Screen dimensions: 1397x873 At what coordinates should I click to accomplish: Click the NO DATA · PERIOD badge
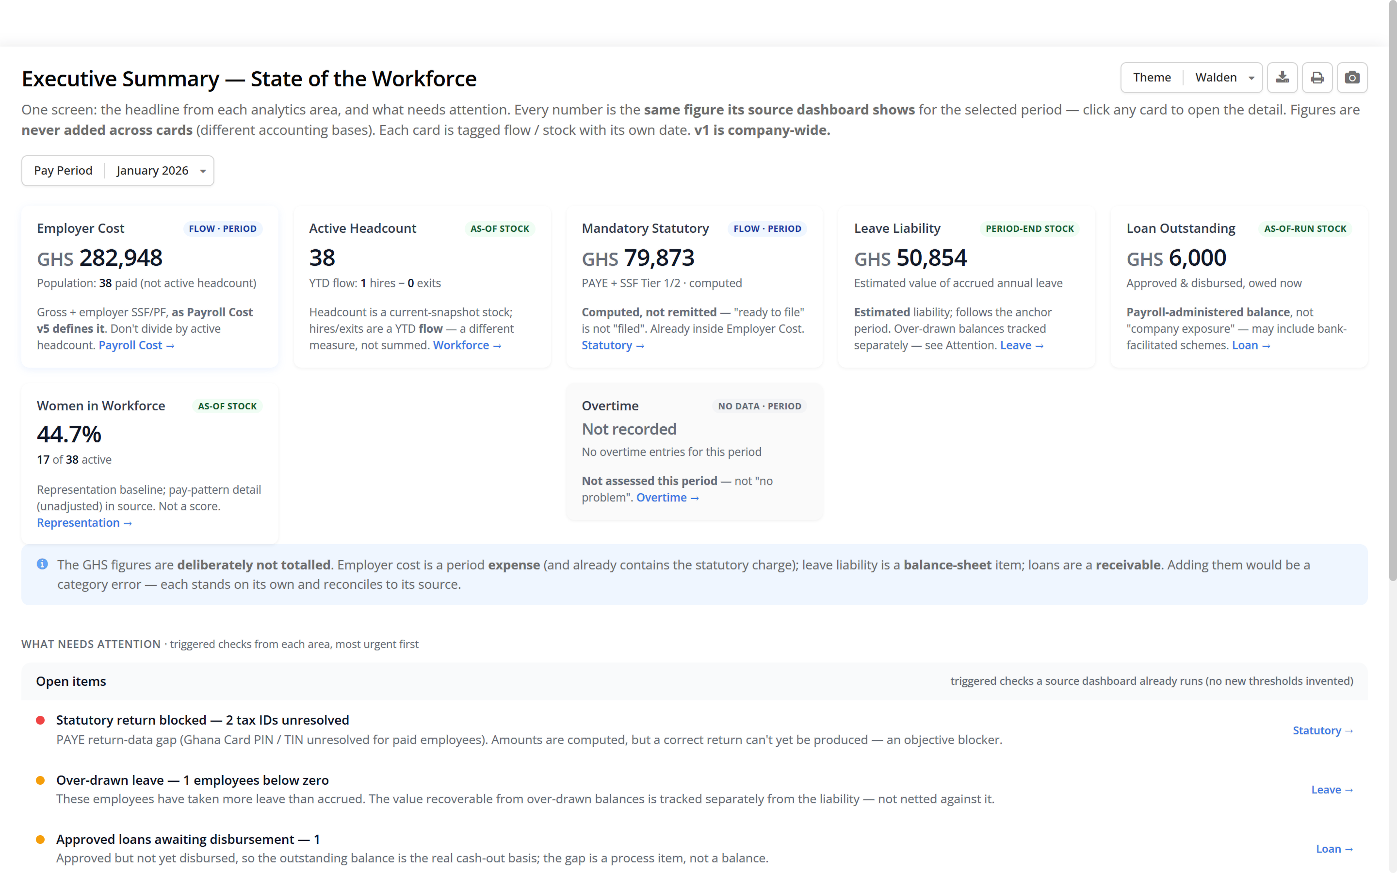(x=759, y=406)
